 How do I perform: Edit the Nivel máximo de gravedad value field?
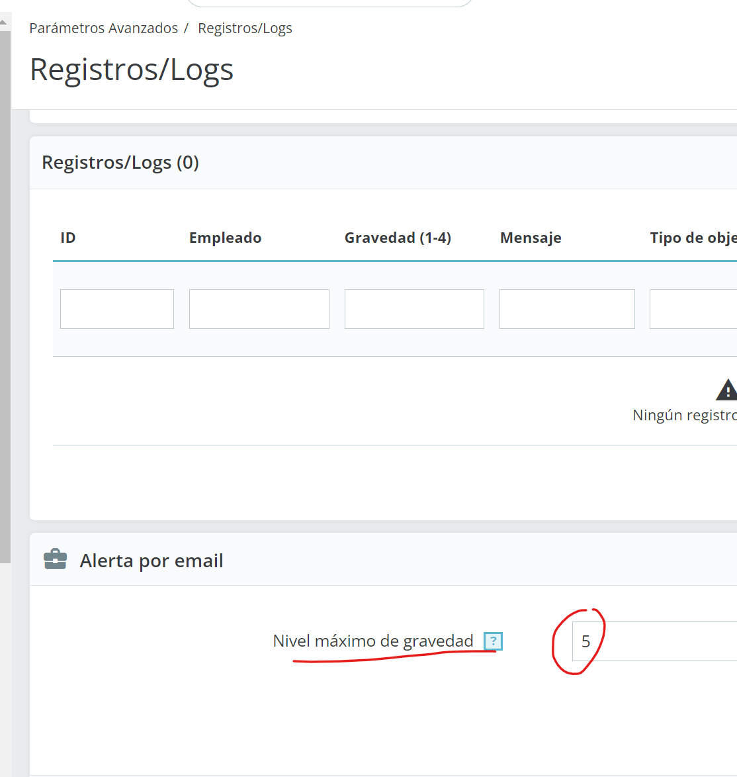pos(654,641)
